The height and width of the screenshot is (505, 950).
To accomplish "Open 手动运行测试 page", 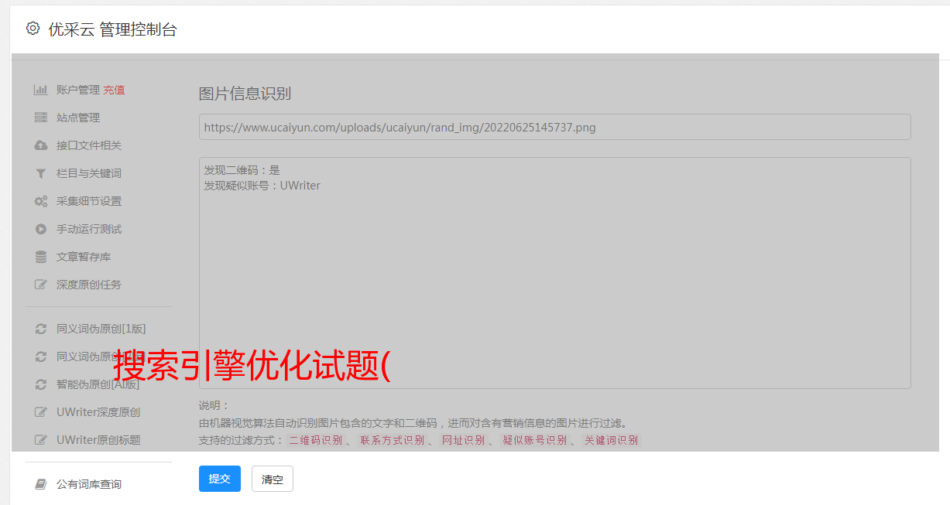I will 89,229.
